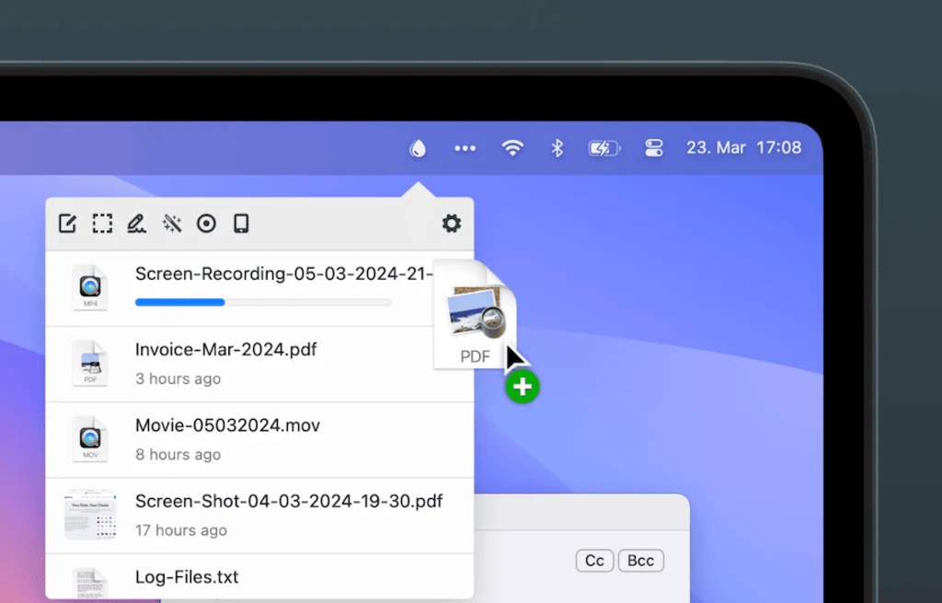Select the Log-Files.txt file name
942x603 pixels.
(x=187, y=577)
